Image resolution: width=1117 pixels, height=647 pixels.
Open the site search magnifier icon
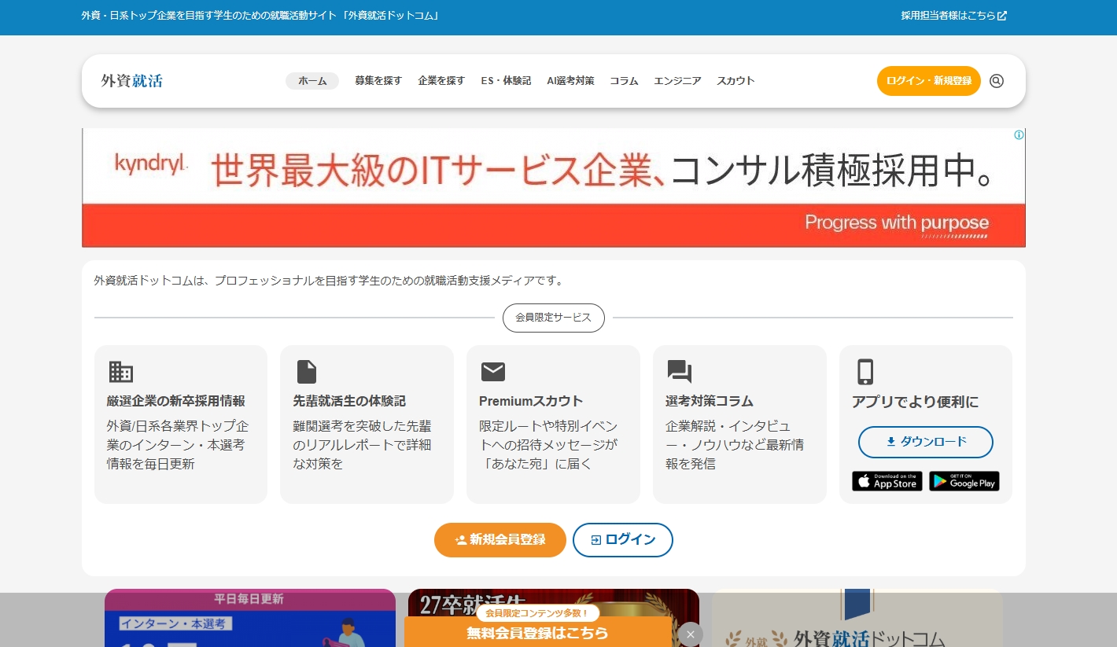996,81
